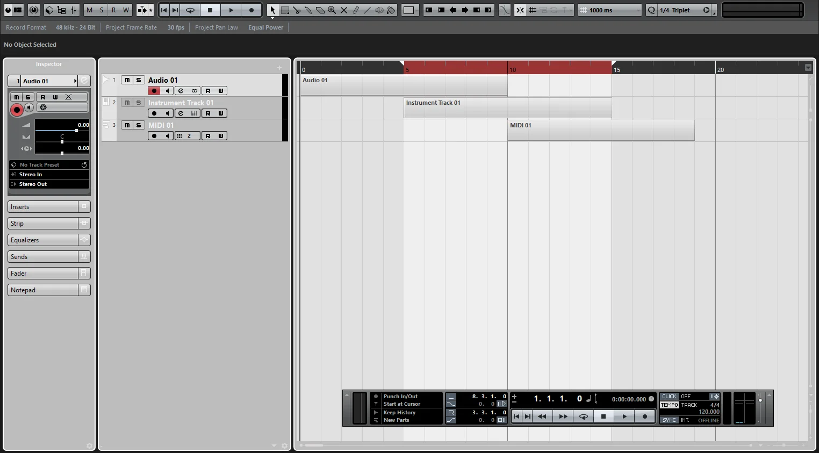Open the Strip inspector section

(49, 224)
